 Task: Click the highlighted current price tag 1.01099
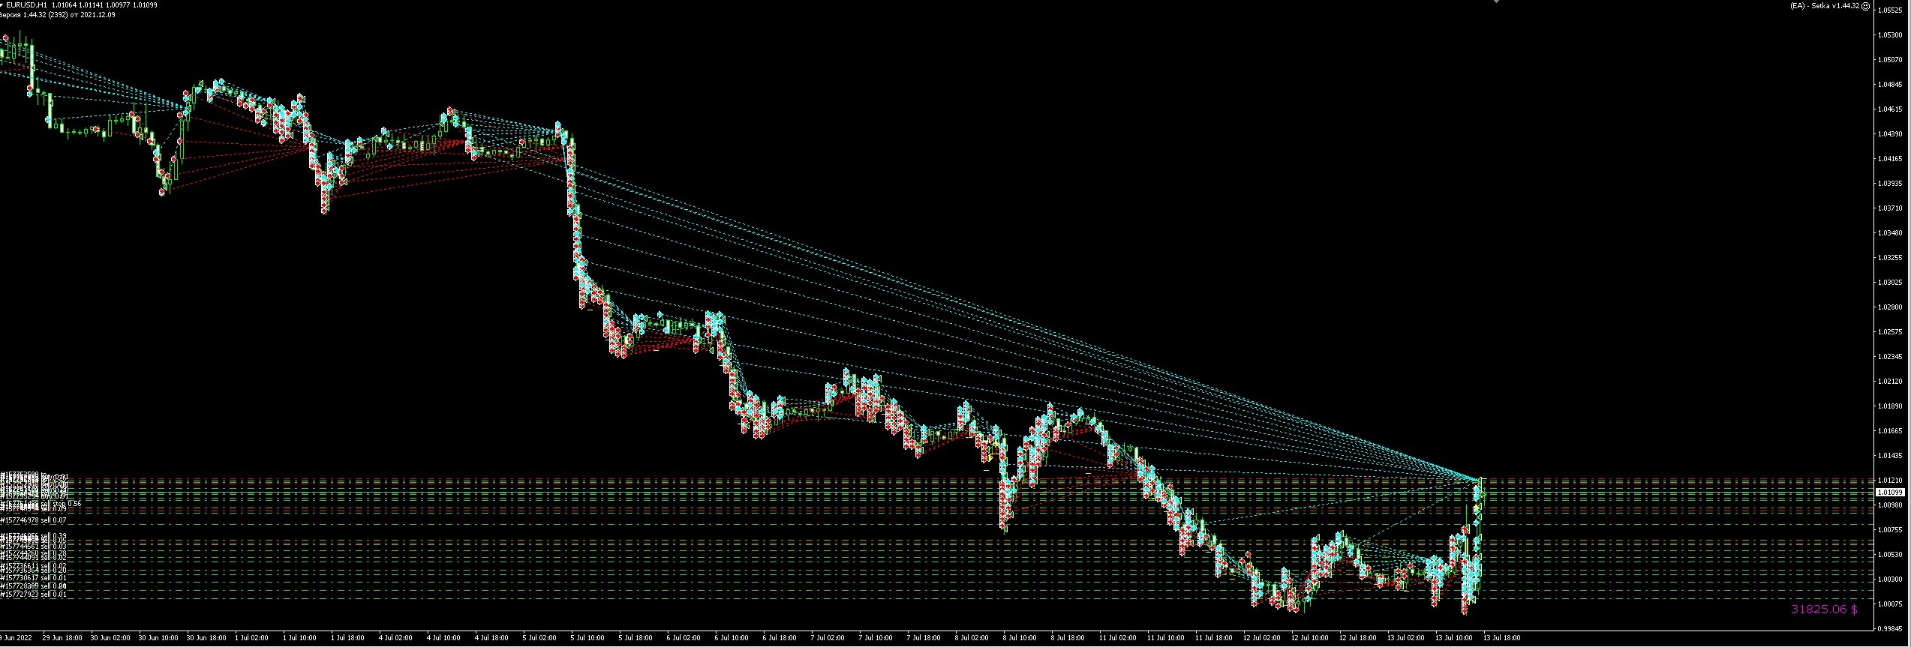coord(1889,493)
